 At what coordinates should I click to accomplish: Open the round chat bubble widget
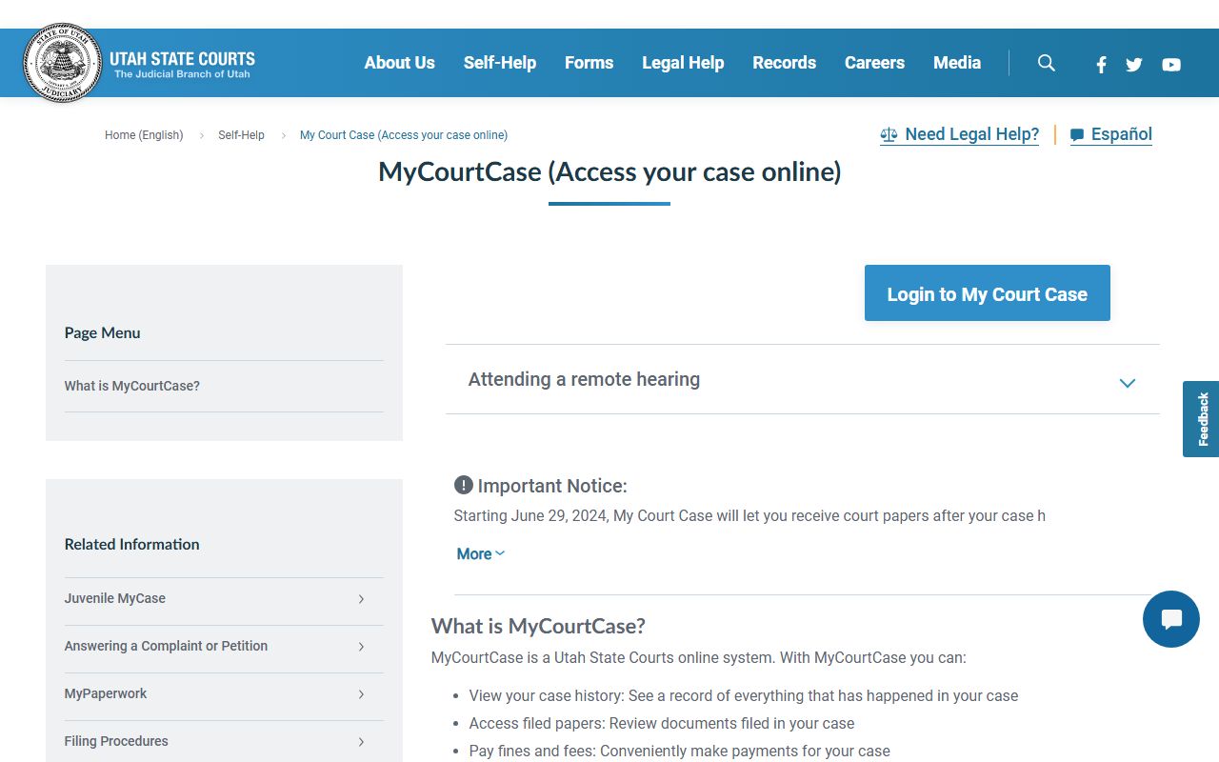tap(1171, 619)
